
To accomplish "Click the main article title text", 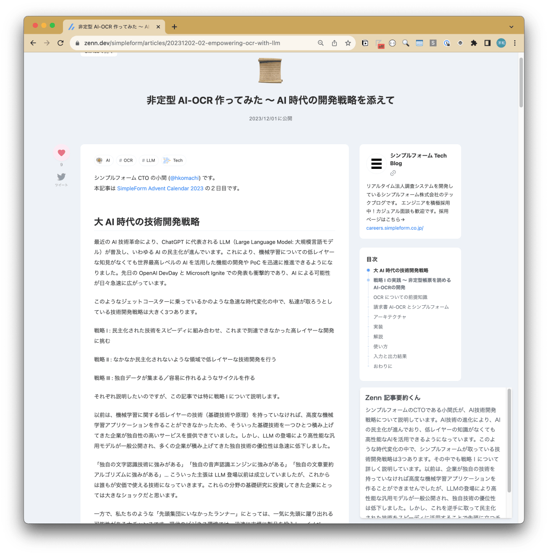I will click(270, 100).
